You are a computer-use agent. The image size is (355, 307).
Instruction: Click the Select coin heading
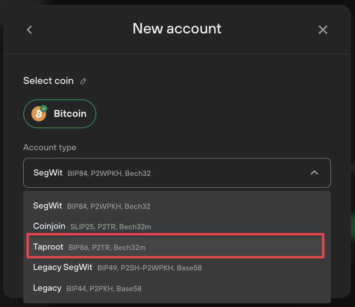coord(49,81)
